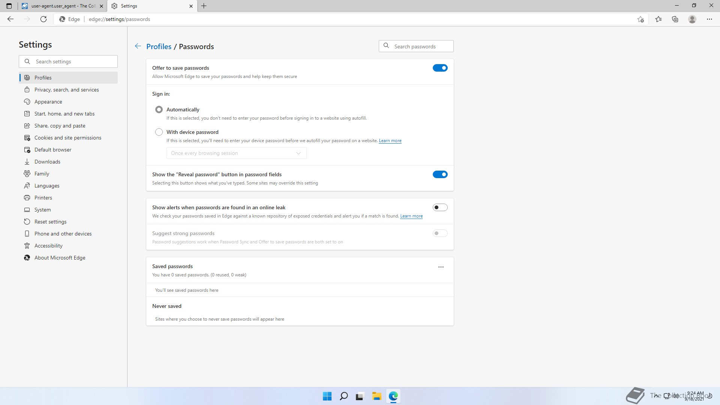Open Privacy, search, and services settings
The height and width of the screenshot is (405, 720).
pos(67,90)
